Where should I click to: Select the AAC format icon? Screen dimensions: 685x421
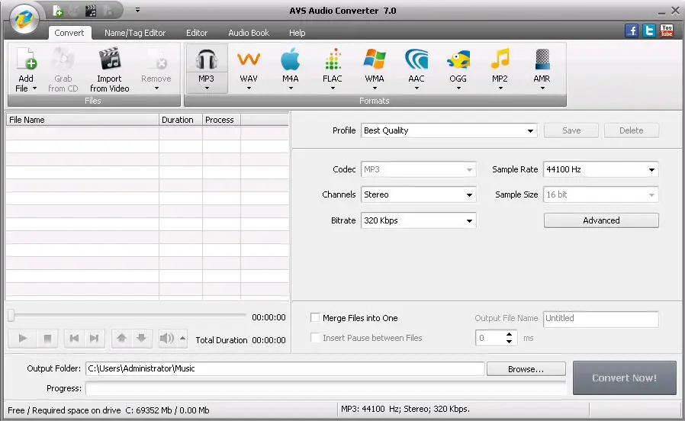coord(416,59)
